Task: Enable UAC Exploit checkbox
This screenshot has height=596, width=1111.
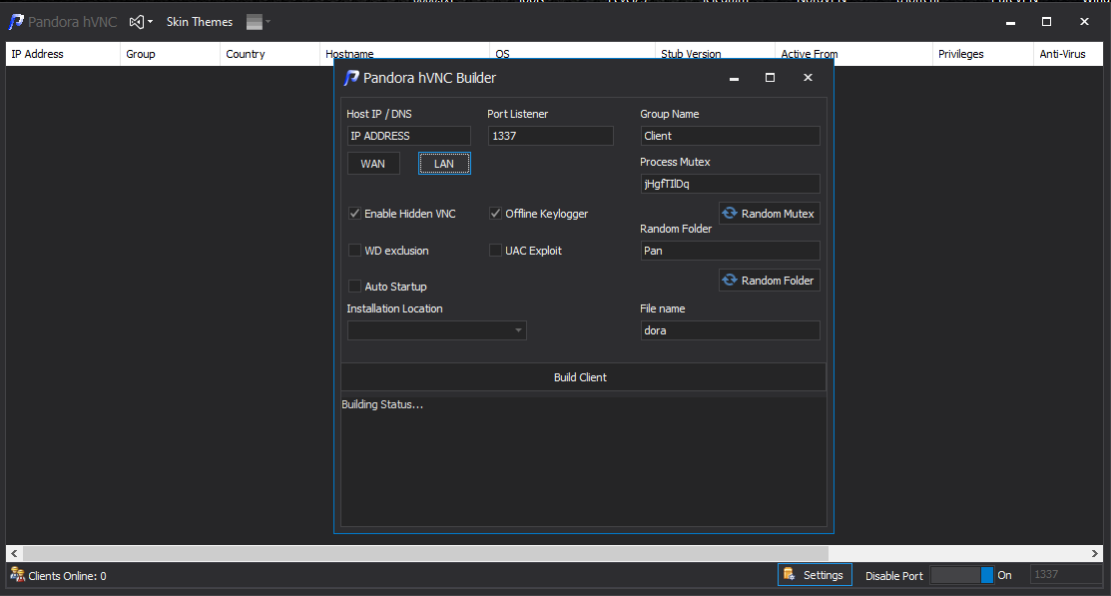Action: click(495, 251)
